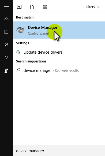Filter results by Web globe icon

click(45, 7)
